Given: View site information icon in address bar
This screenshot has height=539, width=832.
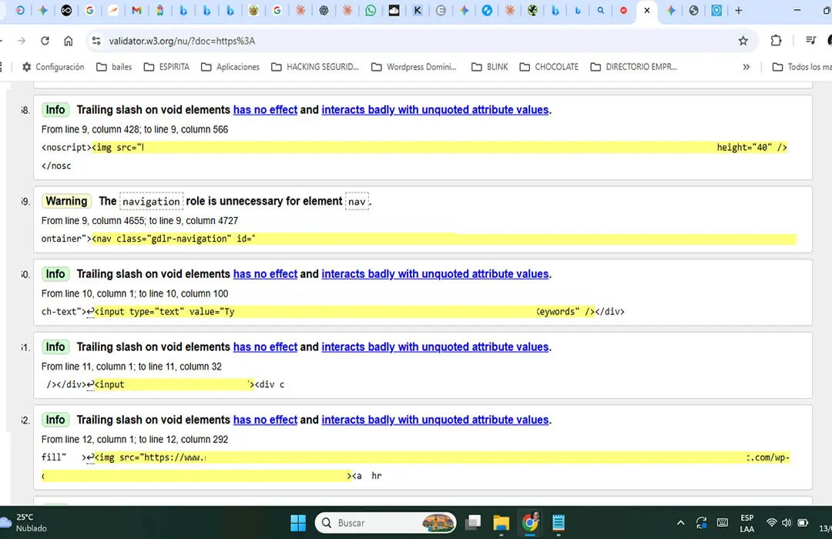Looking at the screenshot, I should pos(96,41).
